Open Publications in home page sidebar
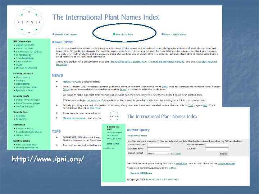Screen dimensions: 259x194 point(23,84)
